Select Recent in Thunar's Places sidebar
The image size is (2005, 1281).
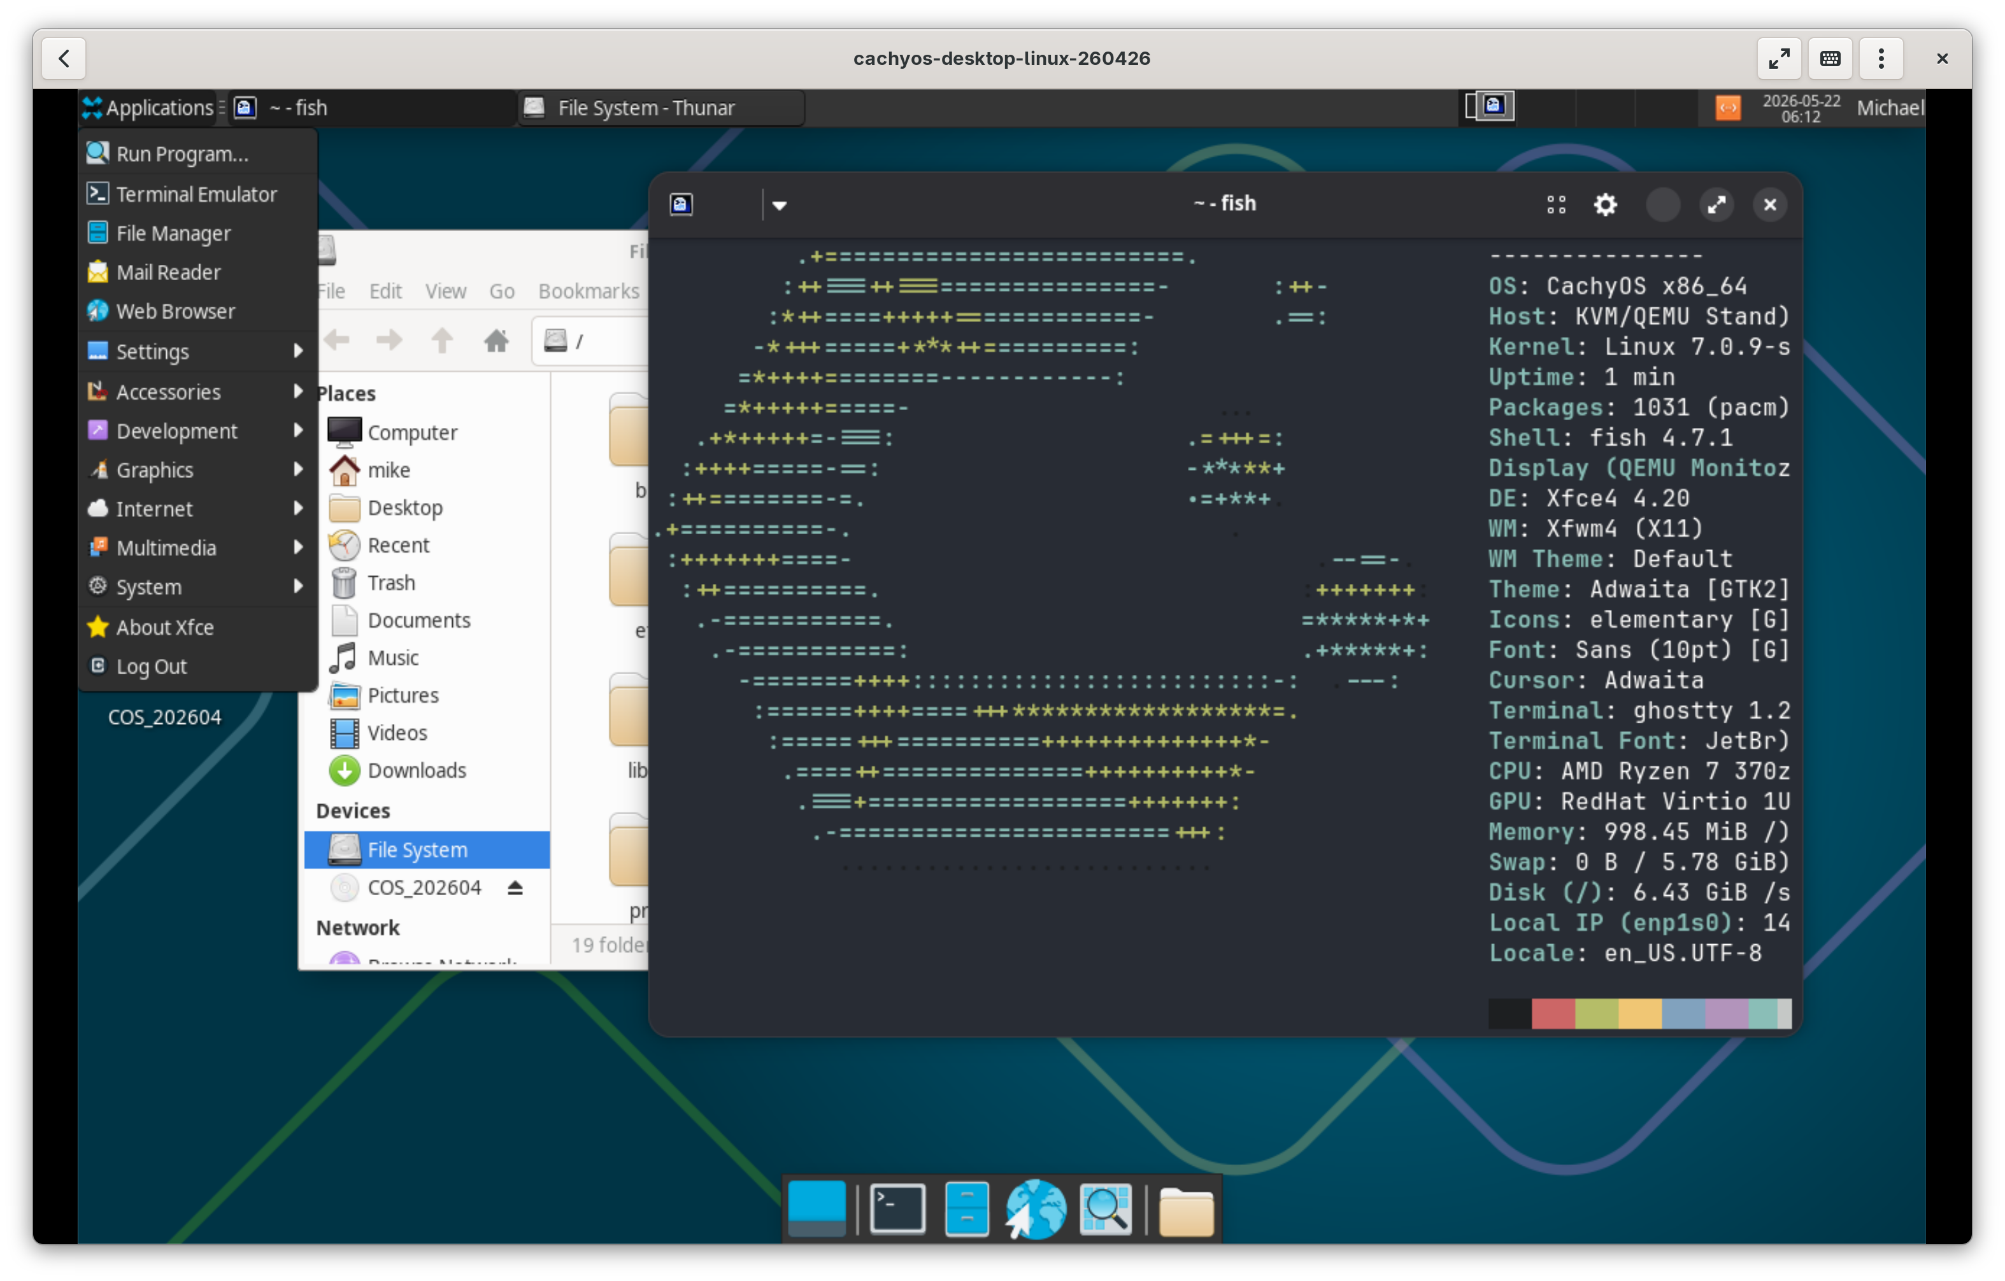pos(426,544)
